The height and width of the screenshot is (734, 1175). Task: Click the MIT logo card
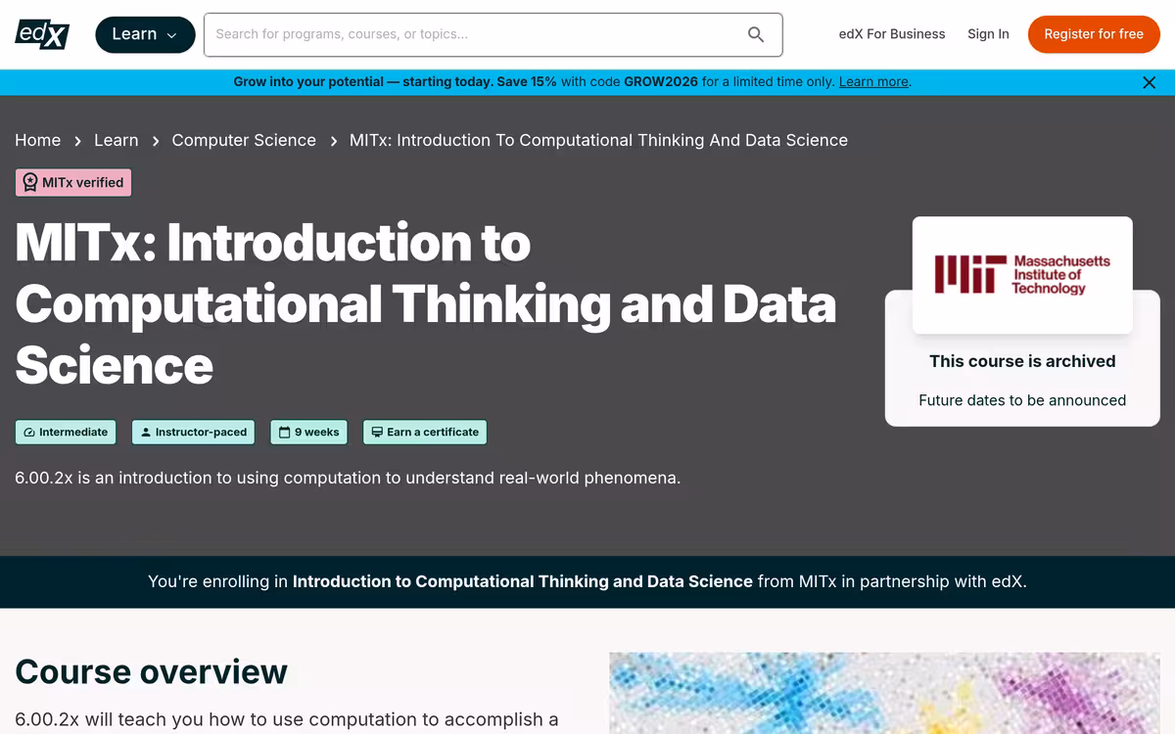(x=1022, y=275)
